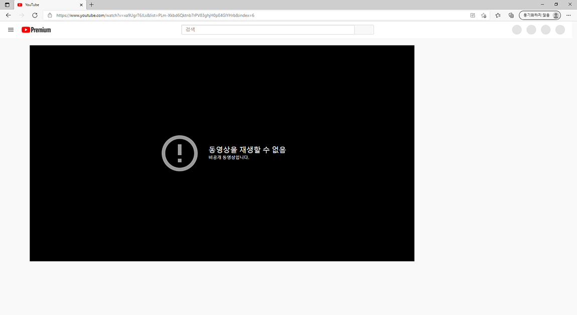Image resolution: width=577 pixels, height=315 pixels.
Task: Open the YouTube hamburger guide menu
Action: (11, 30)
